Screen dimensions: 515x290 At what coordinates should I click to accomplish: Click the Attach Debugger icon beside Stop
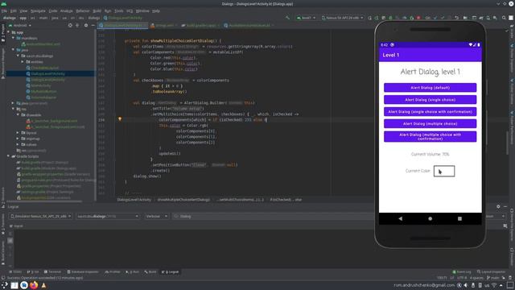[x=411, y=18]
